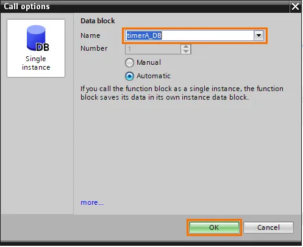The width and height of the screenshot is (303, 247).
Task: Select the Manual radio button
Action: 129,62
